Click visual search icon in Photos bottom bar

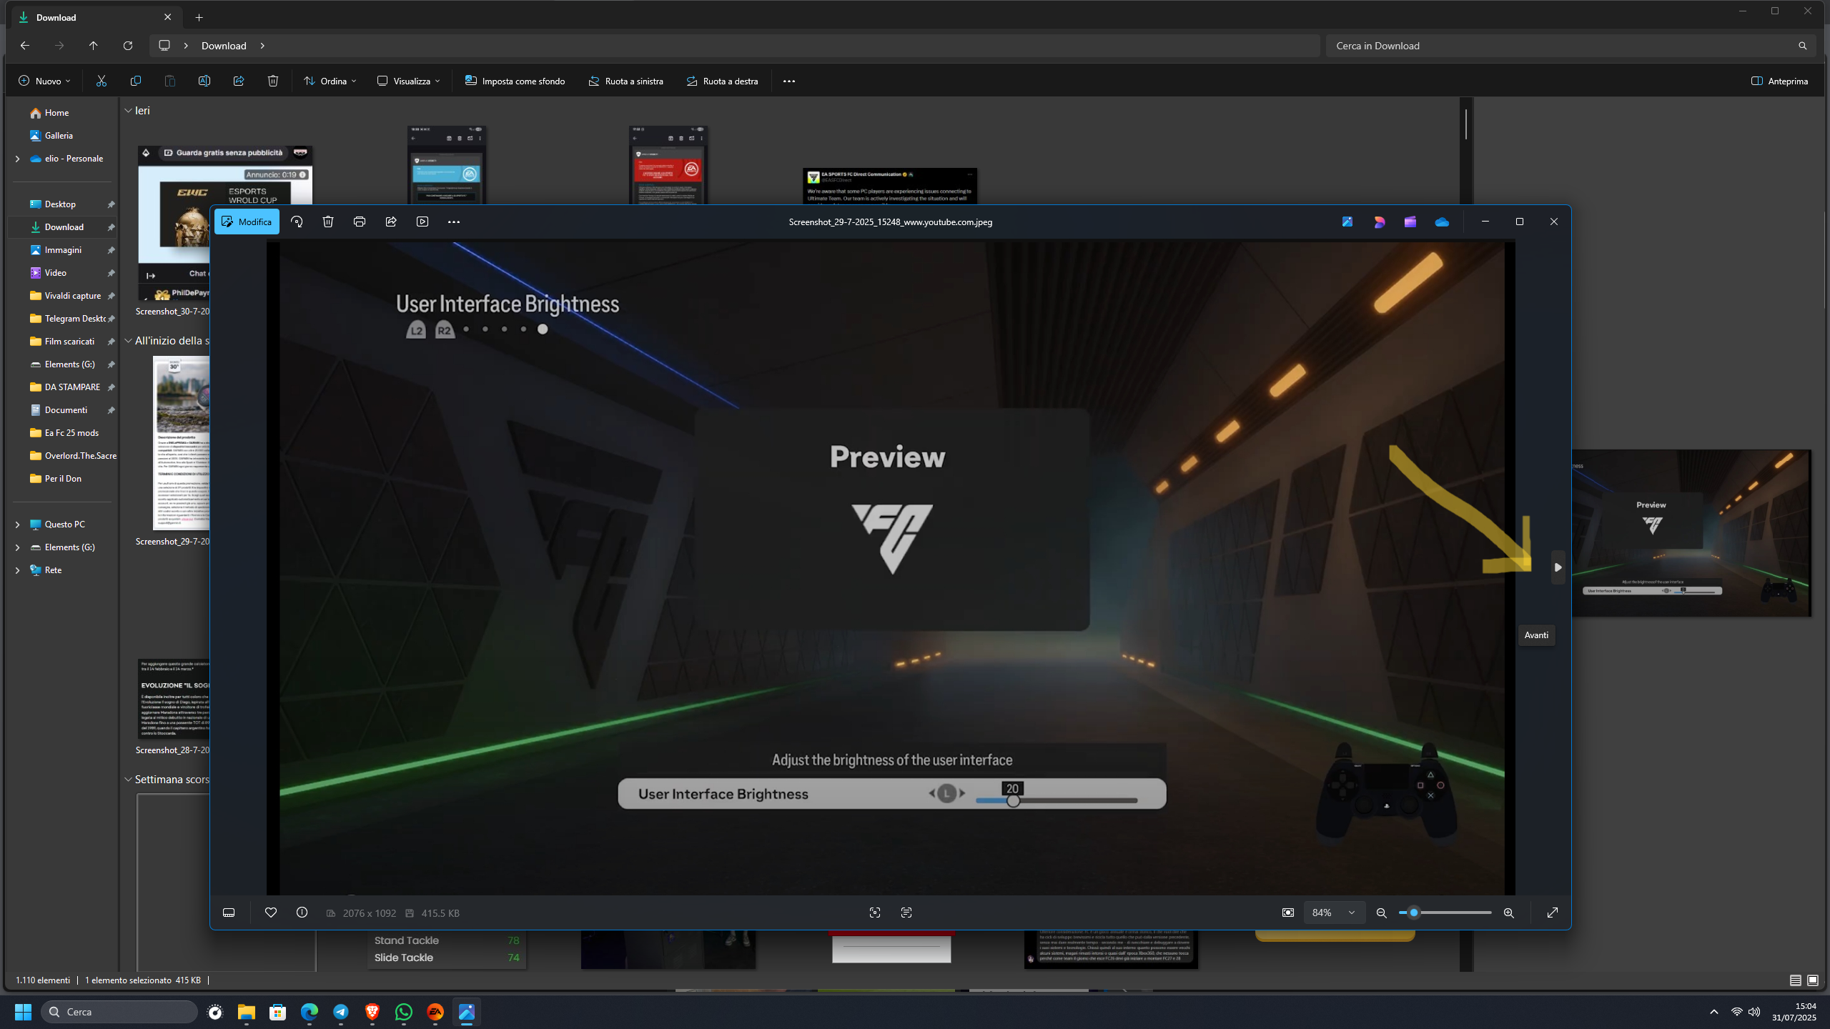click(875, 913)
